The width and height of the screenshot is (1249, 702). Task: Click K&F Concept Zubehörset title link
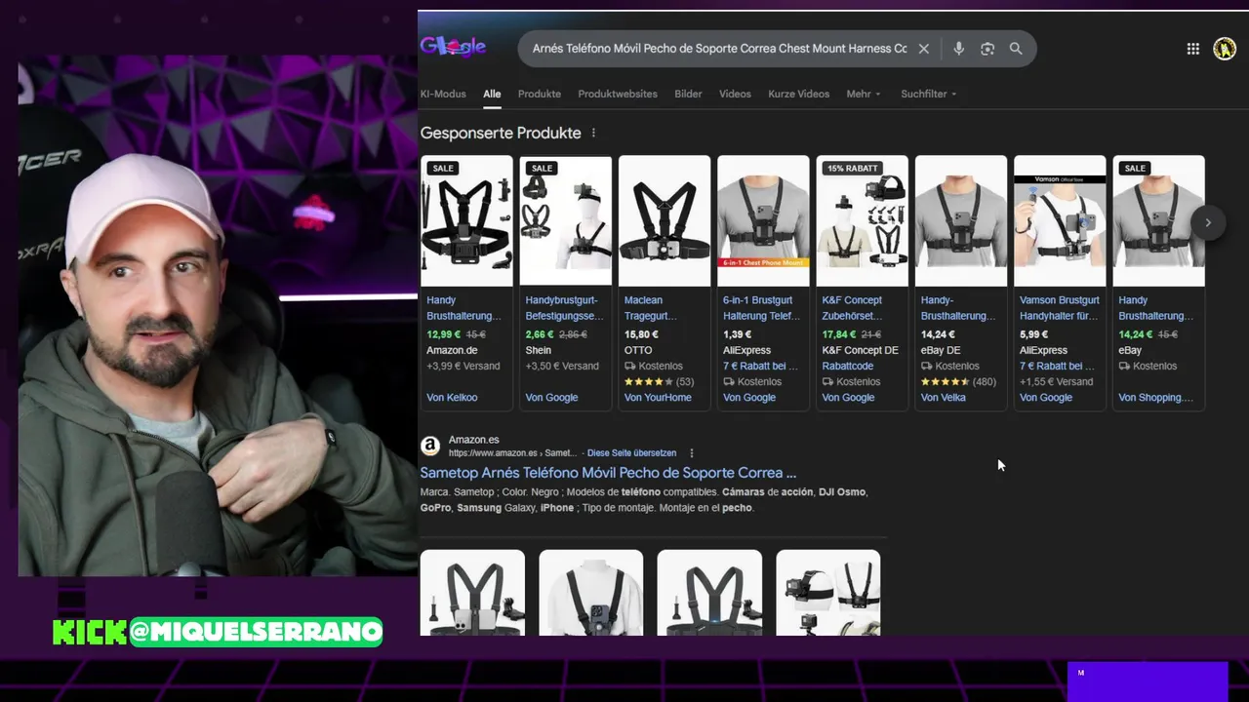point(852,308)
